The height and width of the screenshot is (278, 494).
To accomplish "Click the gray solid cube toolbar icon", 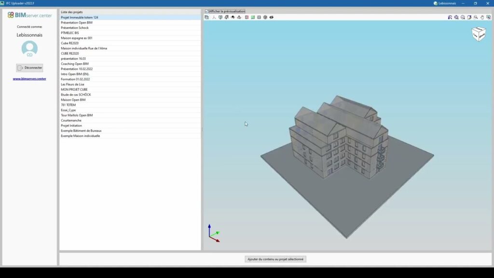I will [x=265, y=17].
